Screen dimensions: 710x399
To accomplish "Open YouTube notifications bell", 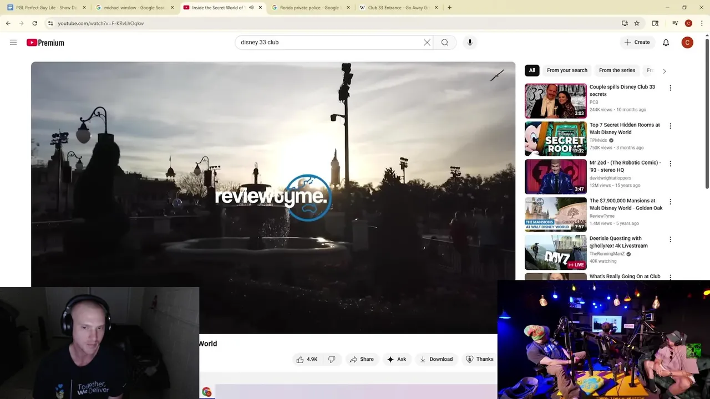I will (x=666, y=42).
